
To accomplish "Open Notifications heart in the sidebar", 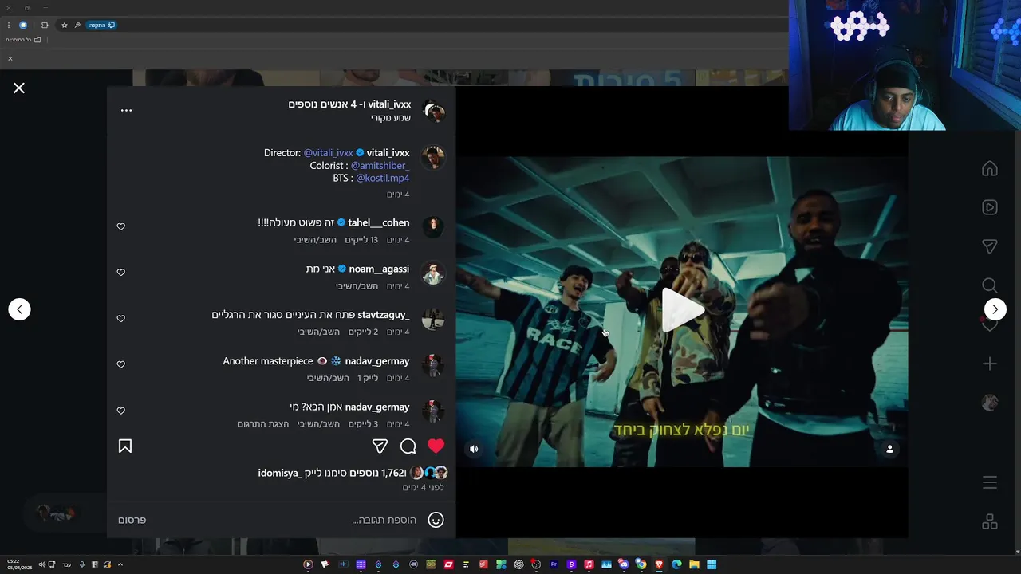I will pyautogui.click(x=990, y=324).
